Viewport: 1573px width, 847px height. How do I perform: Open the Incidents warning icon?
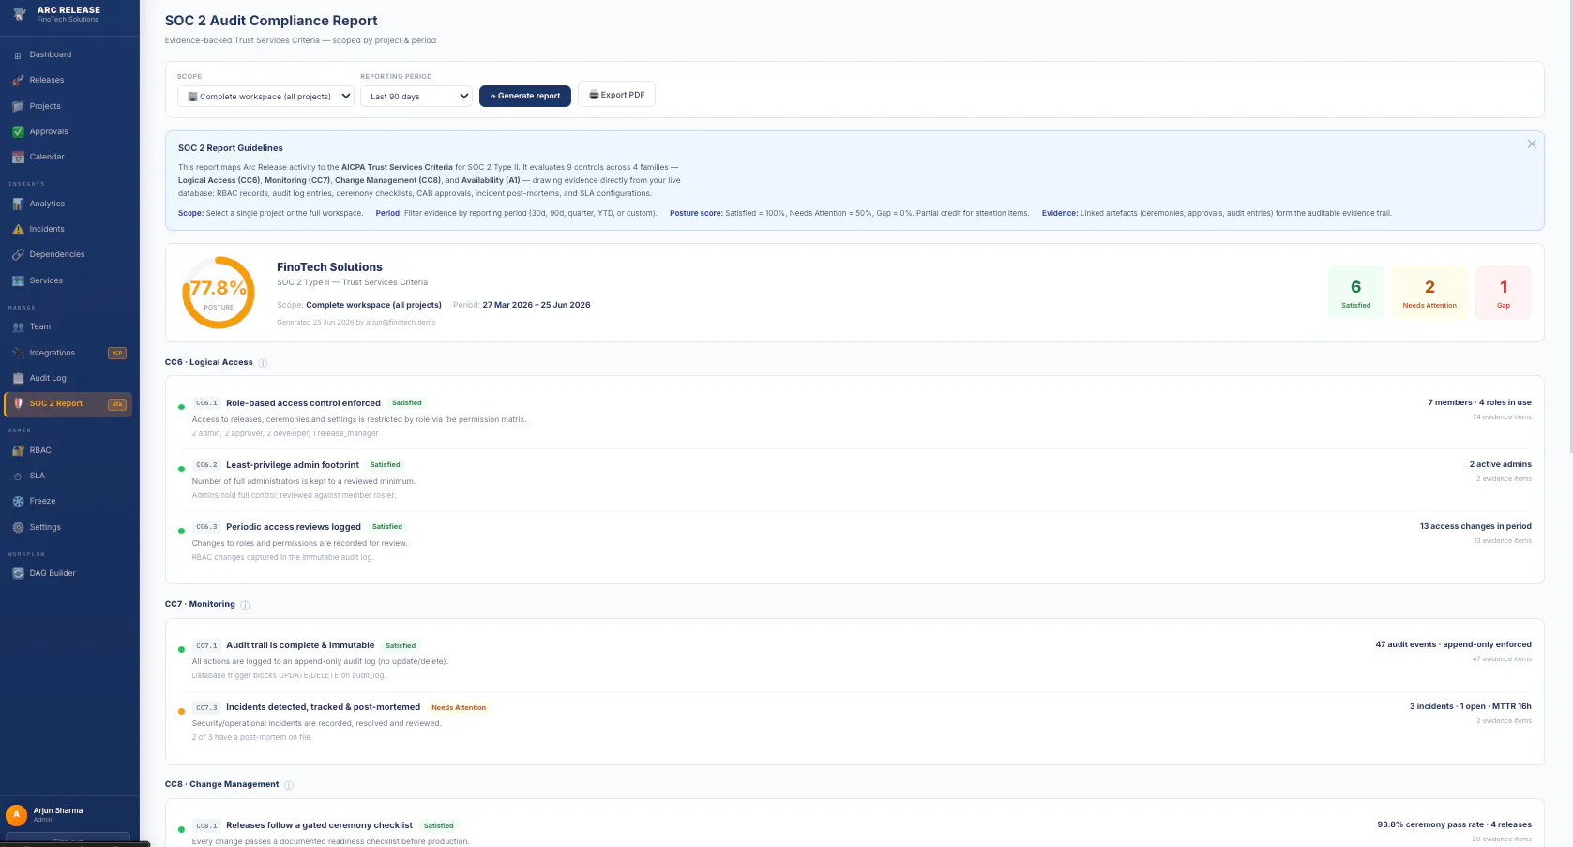[x=18, y=229]
